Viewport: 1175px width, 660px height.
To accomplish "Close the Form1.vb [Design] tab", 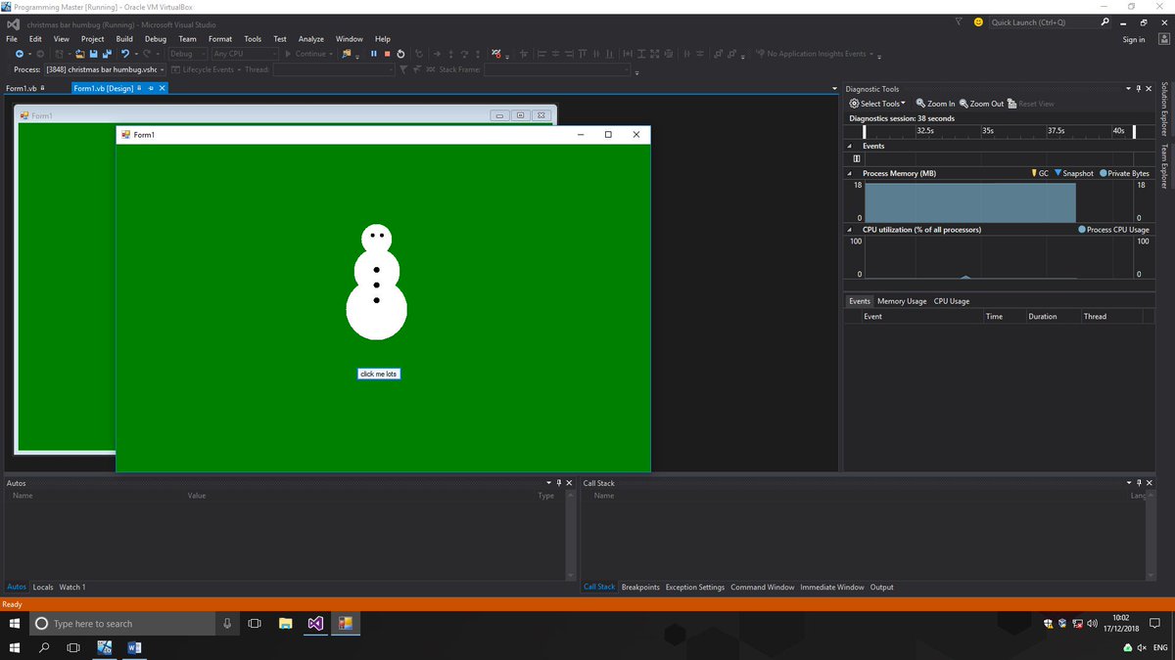I will coord(163,88).
